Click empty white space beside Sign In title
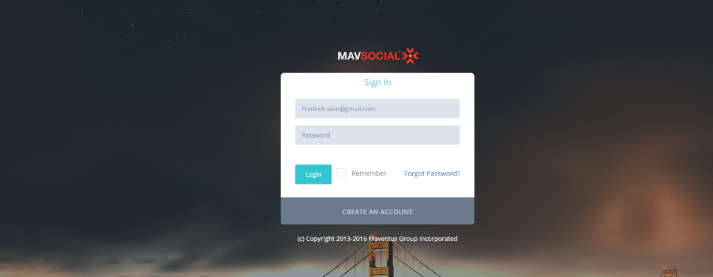713x277 pixels. 433,82
